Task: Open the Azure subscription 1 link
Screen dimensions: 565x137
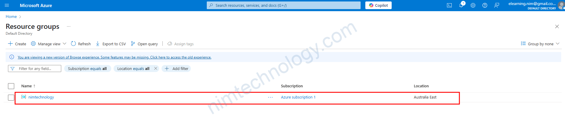Action: click(x=298, y=97)
